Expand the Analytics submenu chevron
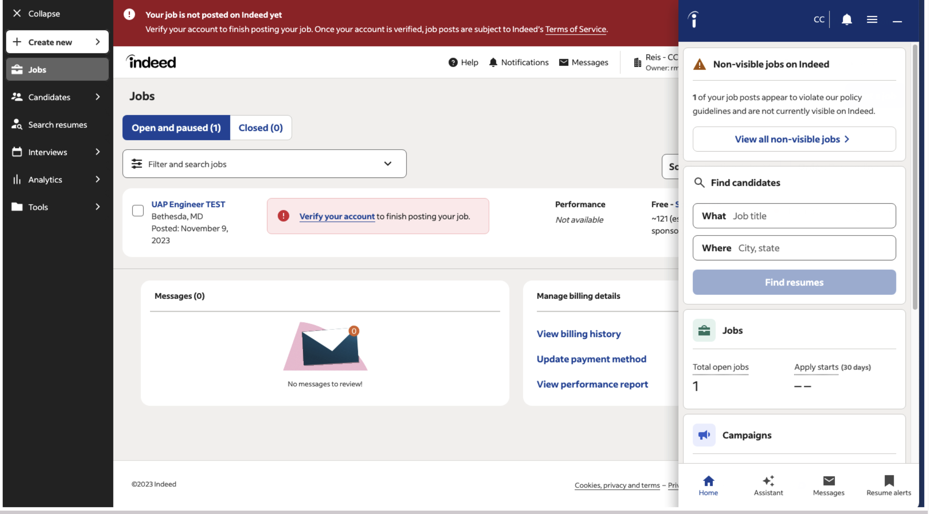The height and width of the screenshot is (514, 933). pos(98,179)
